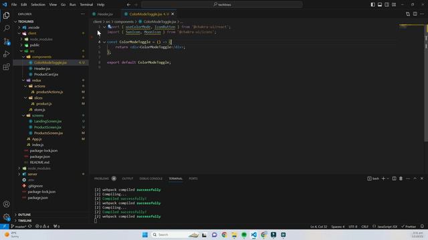Open the Explorer view in the activity bar
The width and height of the screenshot is (428, 240).
pos(6,15)
